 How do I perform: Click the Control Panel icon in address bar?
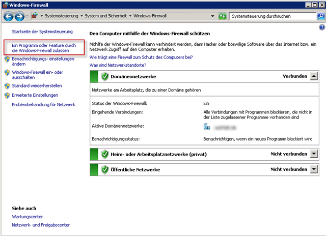[35, 16]
